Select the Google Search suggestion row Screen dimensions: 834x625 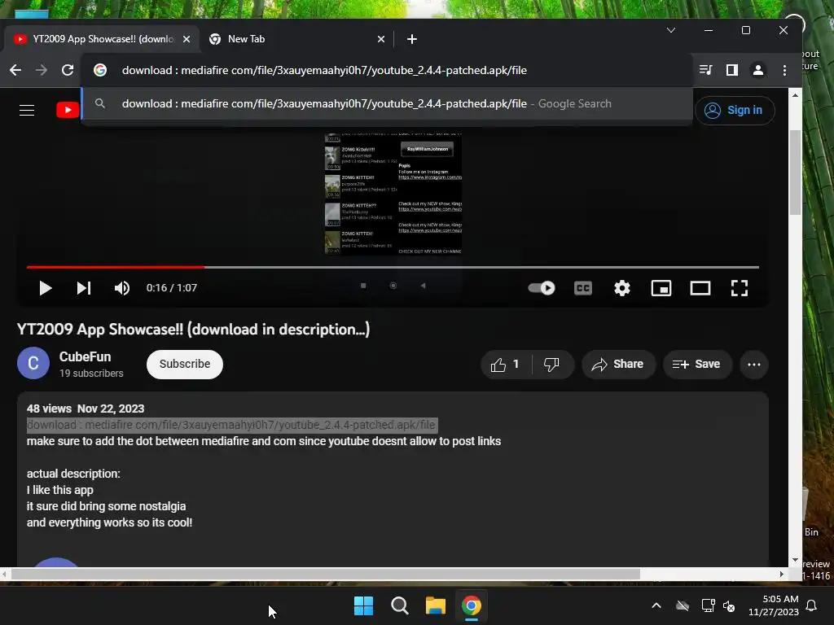pyautogui.click(x=387, y=103)
